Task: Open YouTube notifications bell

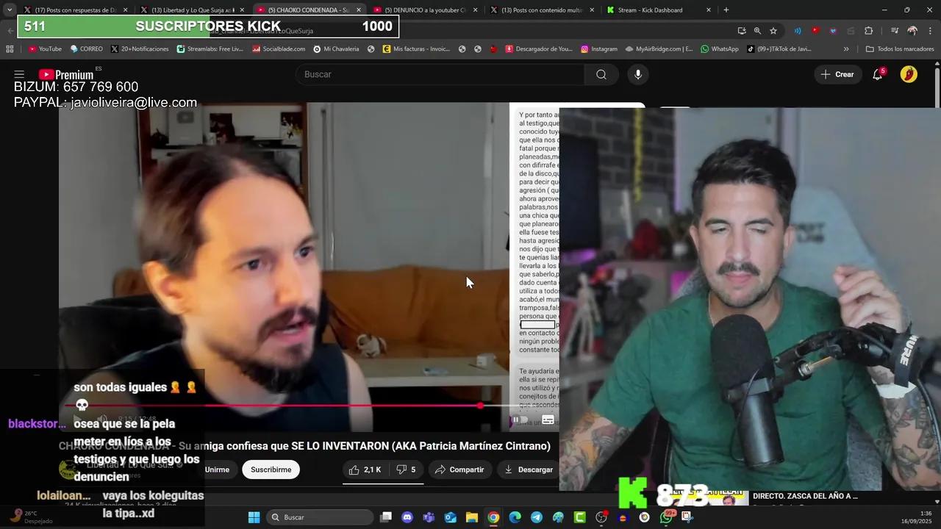Action: pyautogui.click(x=878, y=74)
